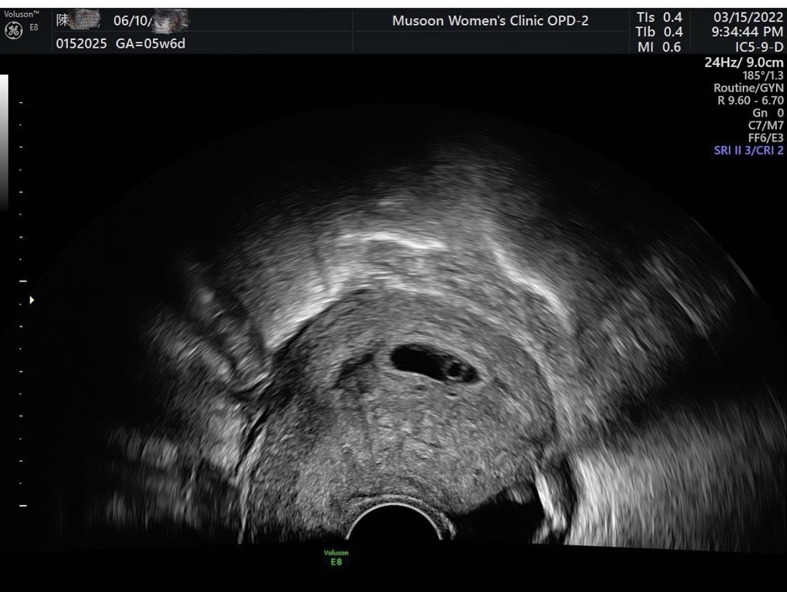Image resolution: width=787 pixels, height=592 pixels.
Task: Click the GE logo in the header
Action: 13,30
